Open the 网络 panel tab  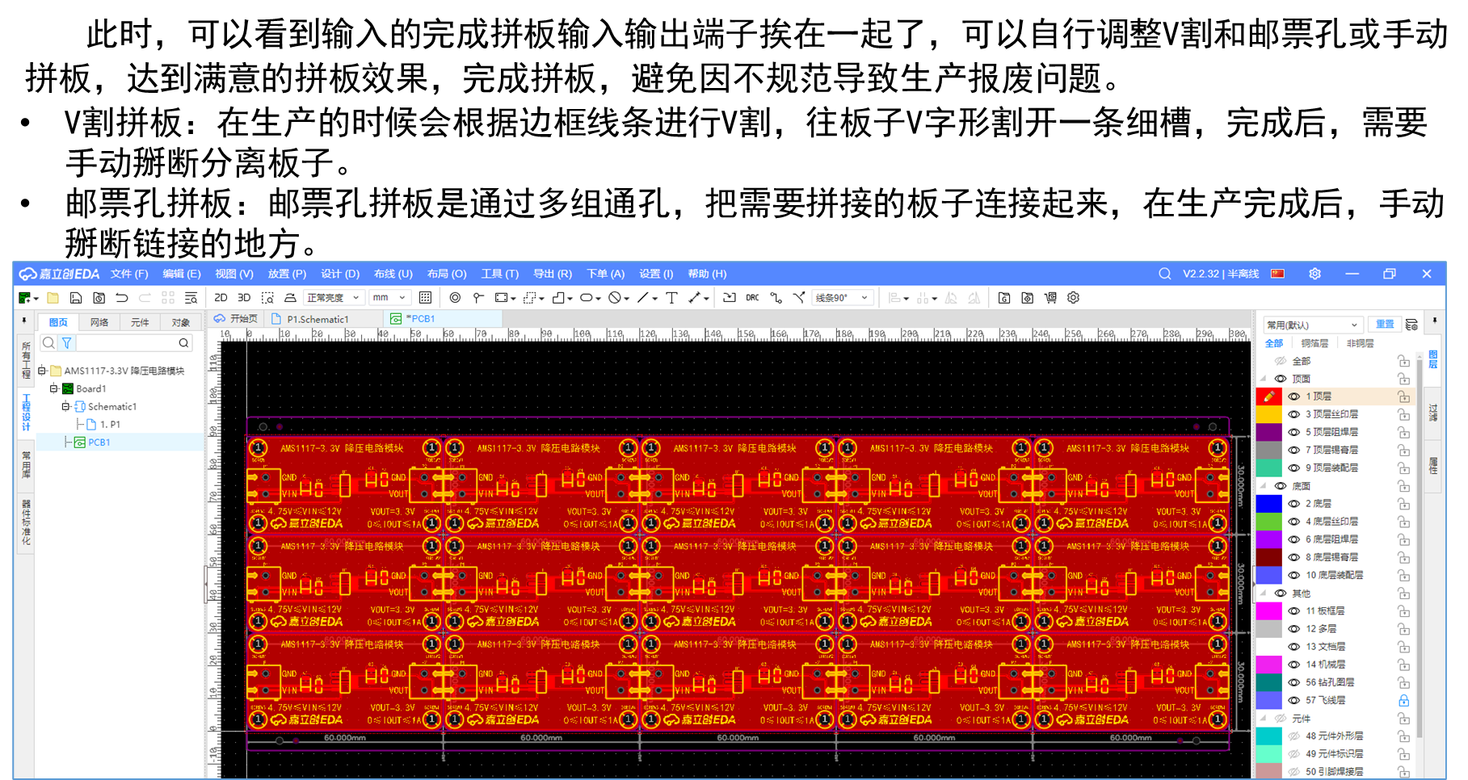pyautogui.click(x=99, y=322)
